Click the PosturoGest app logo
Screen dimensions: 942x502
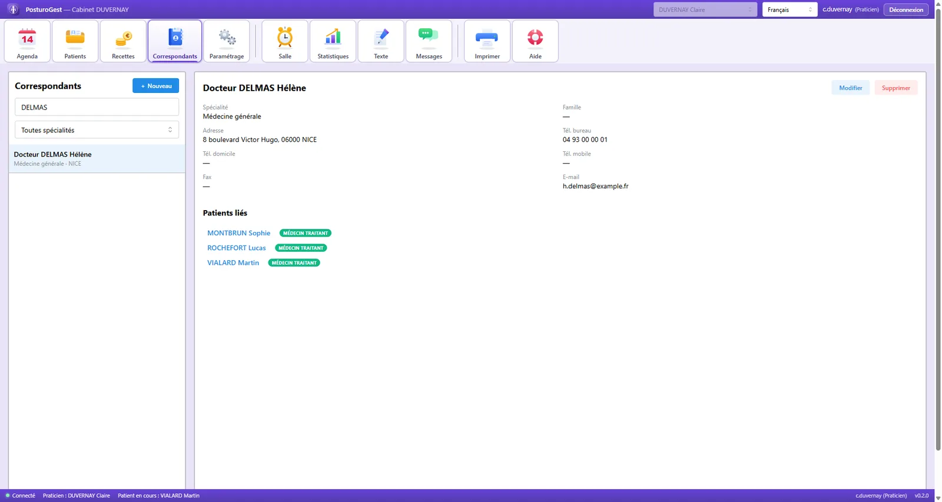tap(13, 9)
